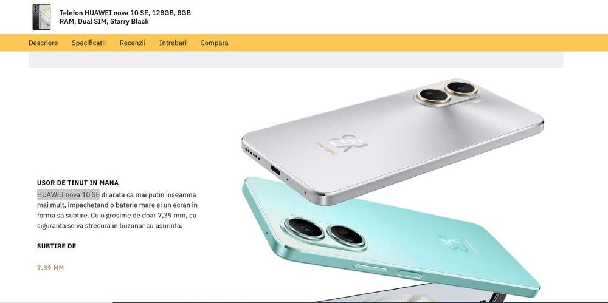The height and width of the screenshot is (303, 608).
Task: Click the volume button on green phone
Action: (371, 267)
